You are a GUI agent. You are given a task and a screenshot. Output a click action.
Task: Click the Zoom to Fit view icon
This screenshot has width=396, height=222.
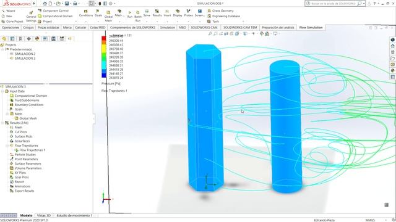[210, 33]
